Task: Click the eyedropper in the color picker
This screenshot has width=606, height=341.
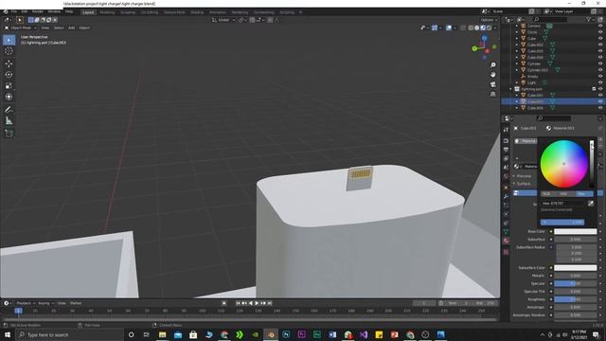Action: pyautogui.click(x=591, y=204)
